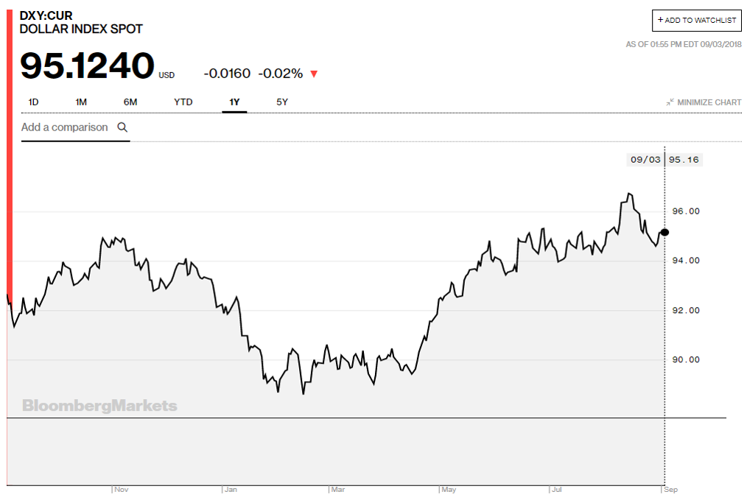
Task: Minimize the chart
Action: tap(704, 102)
